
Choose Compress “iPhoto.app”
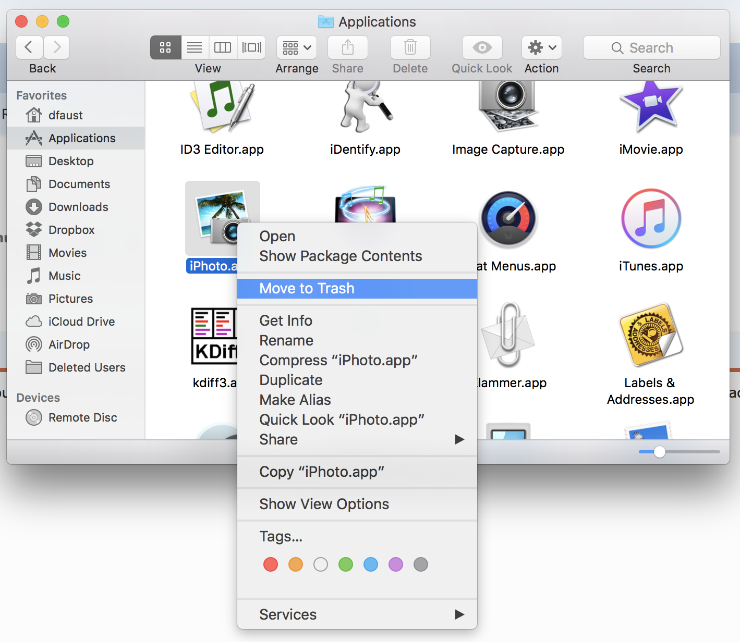[357, 360]
